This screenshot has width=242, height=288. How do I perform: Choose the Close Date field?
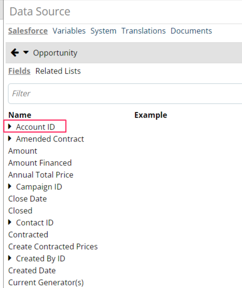pos(28,199)
